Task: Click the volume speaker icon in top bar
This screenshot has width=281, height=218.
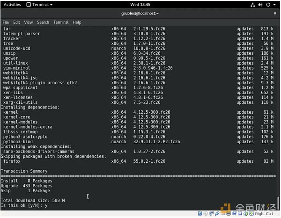Action: [260, 4]
